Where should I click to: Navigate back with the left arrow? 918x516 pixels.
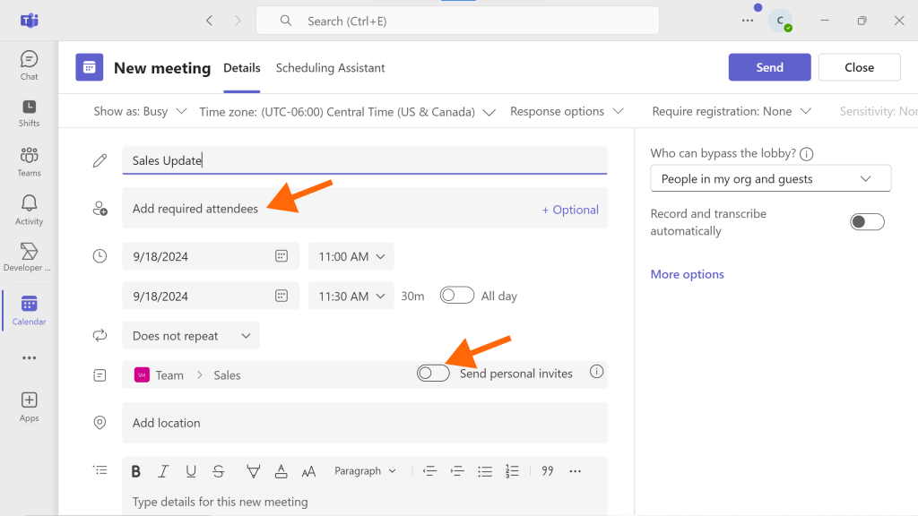pyautogui.click(x=209, y=21)
